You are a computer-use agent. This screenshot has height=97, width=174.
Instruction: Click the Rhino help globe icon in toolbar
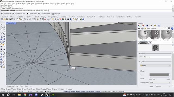click(x=83, y=19)
